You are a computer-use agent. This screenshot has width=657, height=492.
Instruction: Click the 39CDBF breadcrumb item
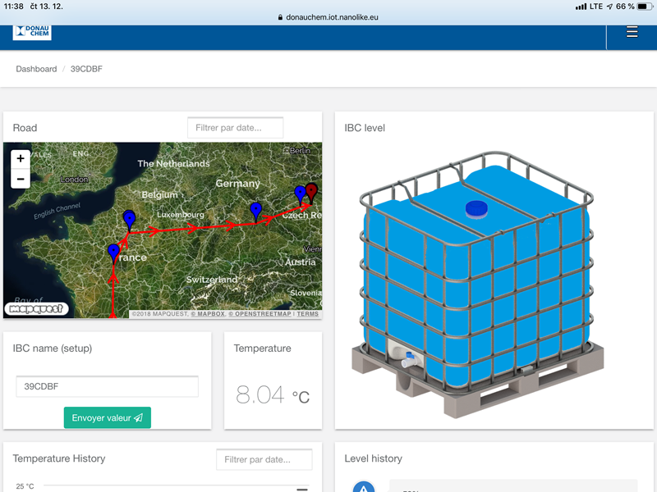[x=86, y=69]
